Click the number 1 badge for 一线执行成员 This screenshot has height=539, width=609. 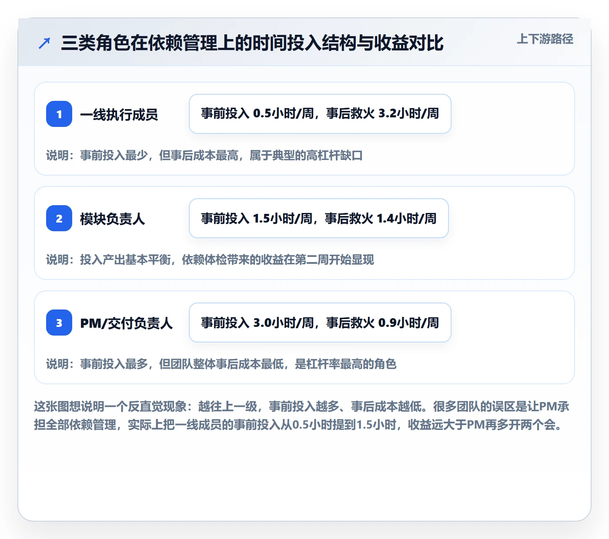(59, 114)
